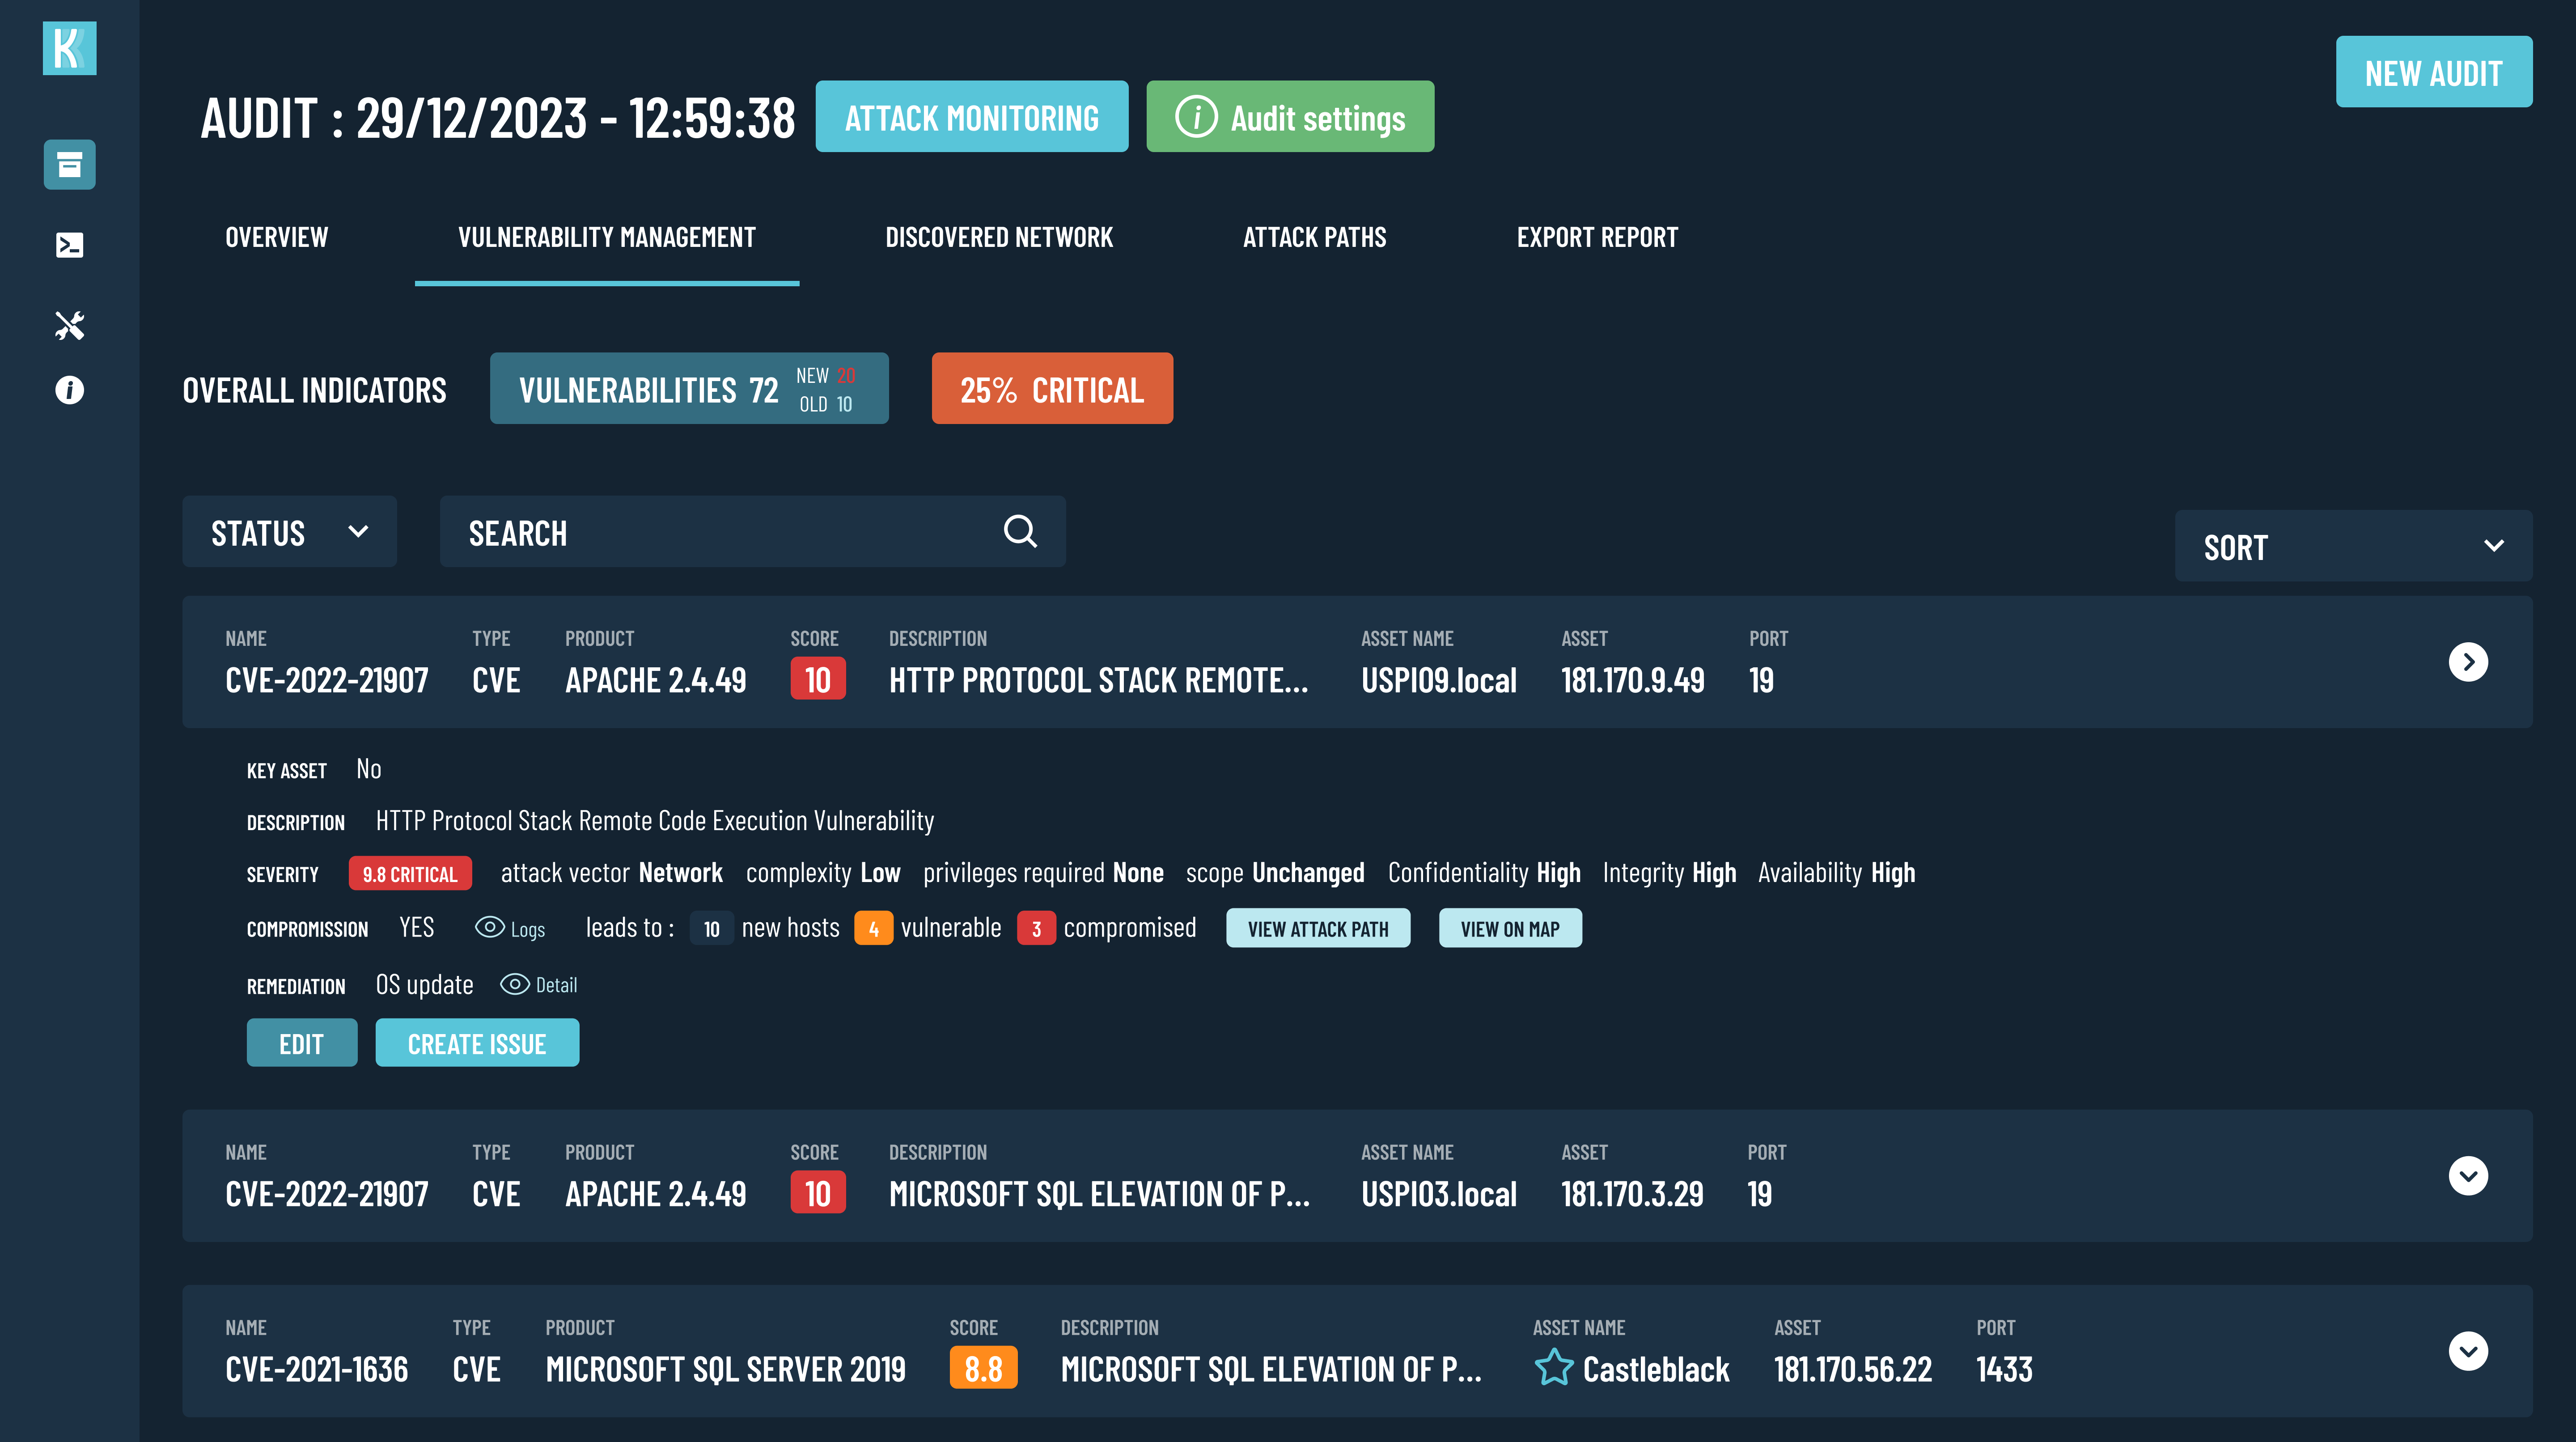Expand the USPI03.local vulnerability row
This screenshot has width=2576, height=1442.
coord(2468,1176)
